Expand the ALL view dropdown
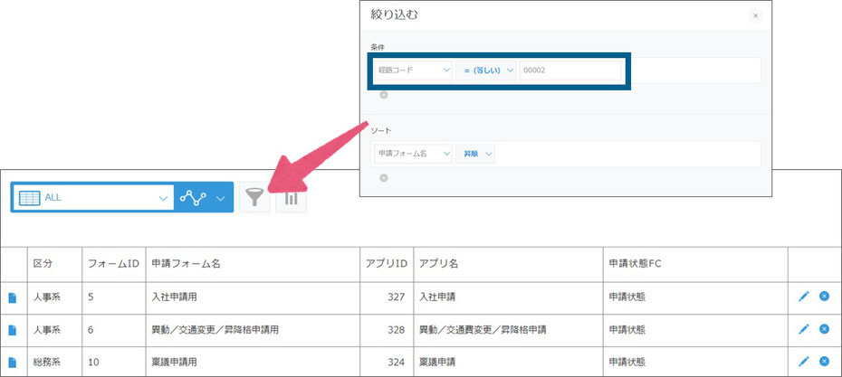The image size is (842, 377). point(163,197)
